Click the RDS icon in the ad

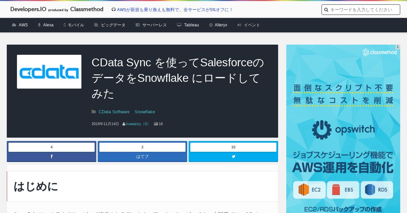tap(370, 190)
